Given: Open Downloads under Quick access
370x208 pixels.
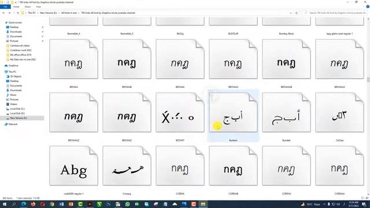Looking at the screenshot, I should (x=16, y=32).
